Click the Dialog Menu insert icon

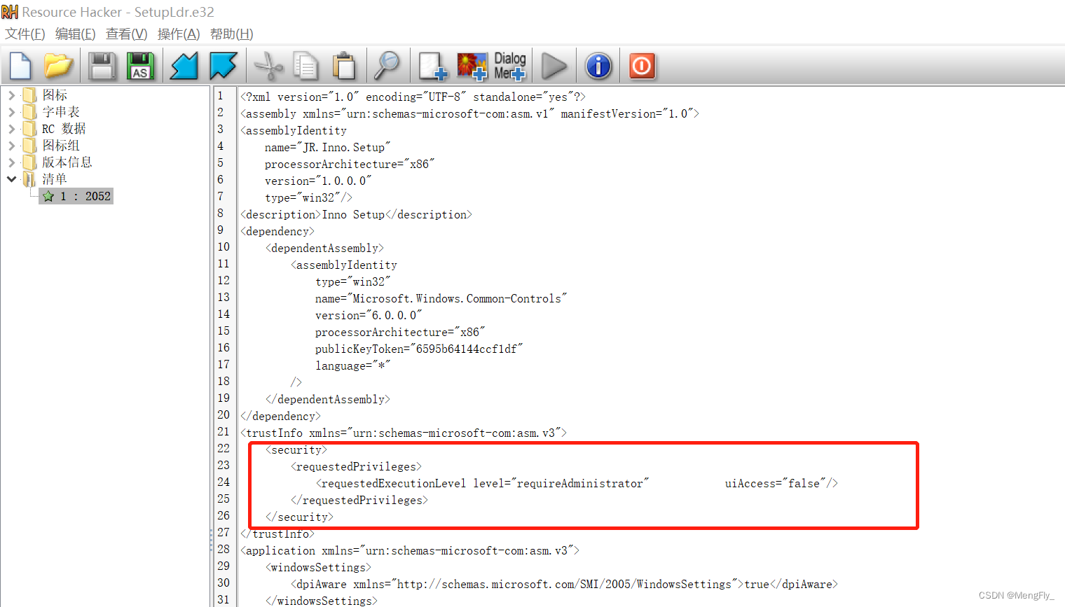(509, 66)
